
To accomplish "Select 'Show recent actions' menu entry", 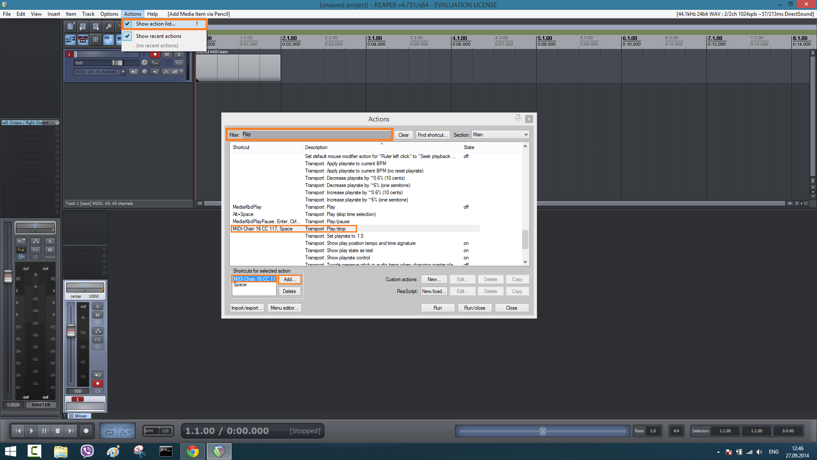I will click(158, 36).
